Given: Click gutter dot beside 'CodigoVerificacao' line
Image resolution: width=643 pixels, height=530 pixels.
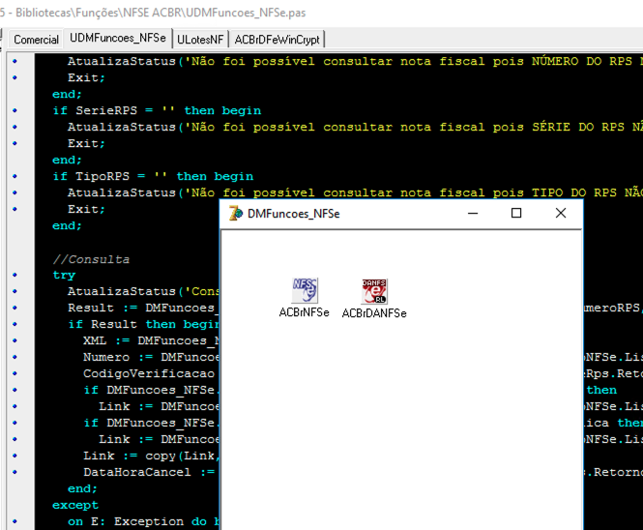Looking at the screenshot, I should coord(15,373).
